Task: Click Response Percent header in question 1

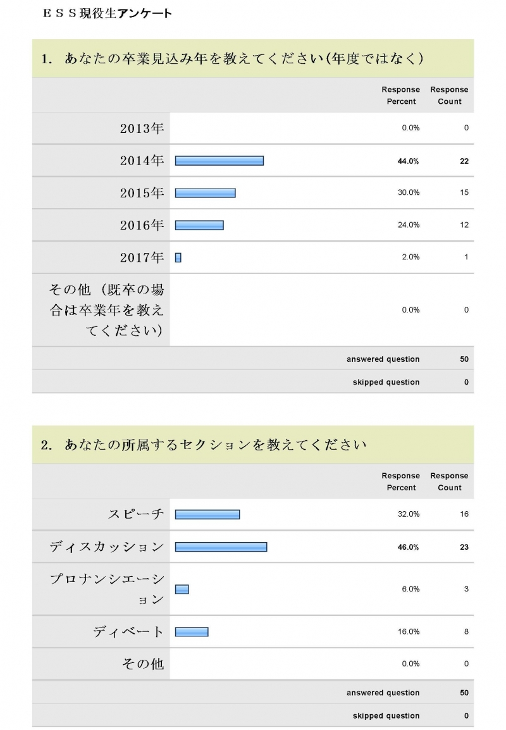Action: pos(401,96)
